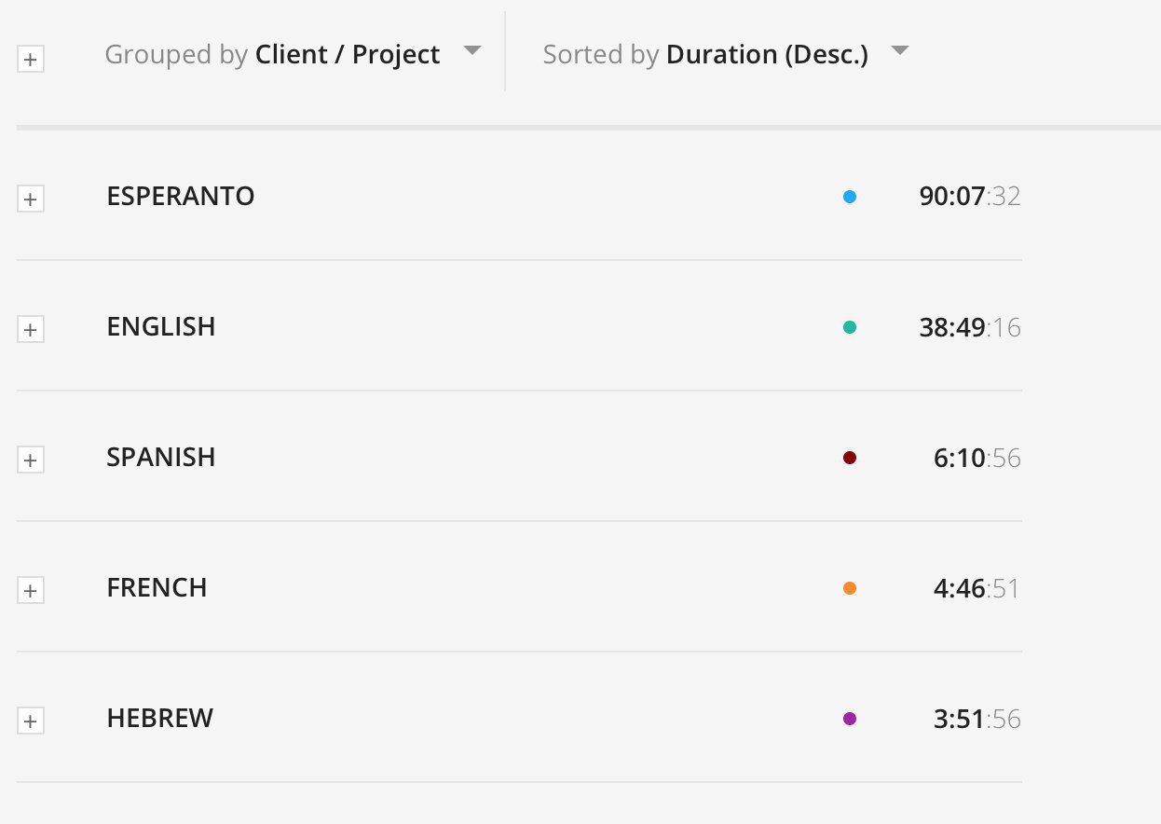Expand the ESPERANTO row plus icon

pos(31,199)
